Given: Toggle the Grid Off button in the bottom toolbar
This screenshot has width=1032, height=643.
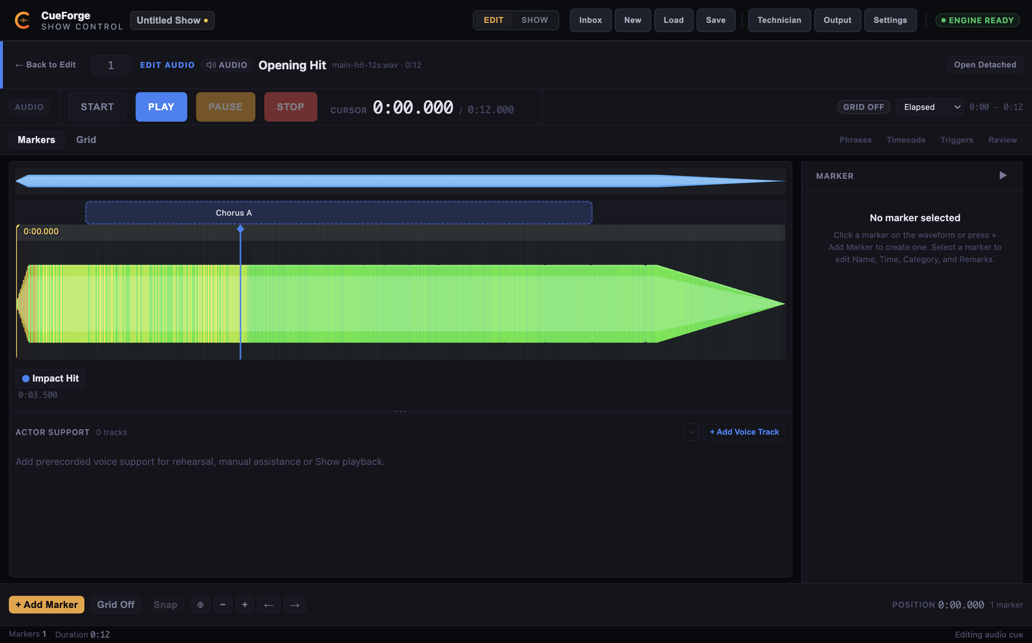Looking at the screenshot, I should coord(116,604).
